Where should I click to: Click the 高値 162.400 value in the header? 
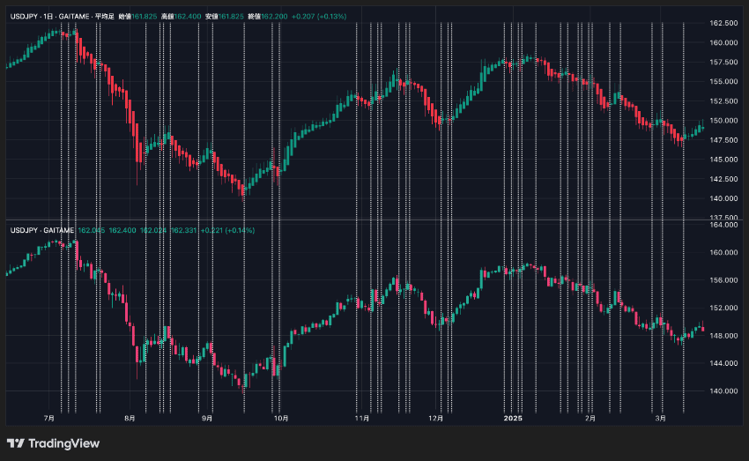click(181, 16)
